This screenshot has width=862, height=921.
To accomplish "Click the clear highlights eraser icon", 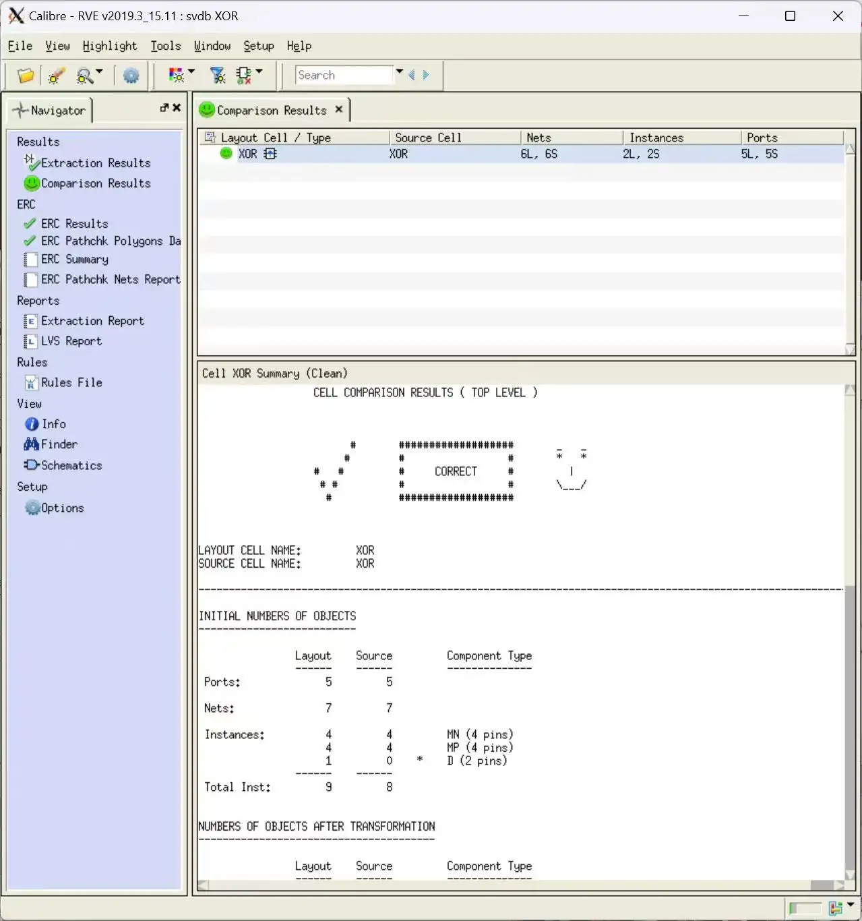I will click(x=57, y=76).
